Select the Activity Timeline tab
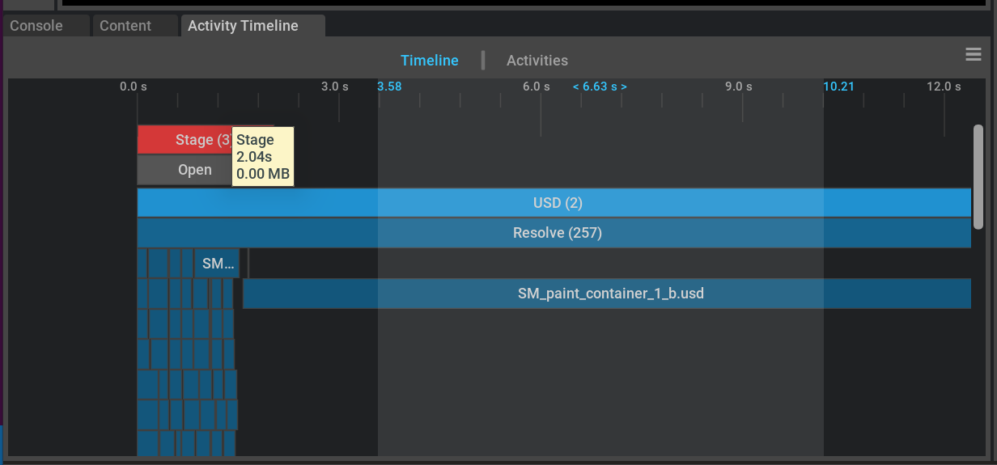Screen dimensions: 997x465 (x=243, y=26)
